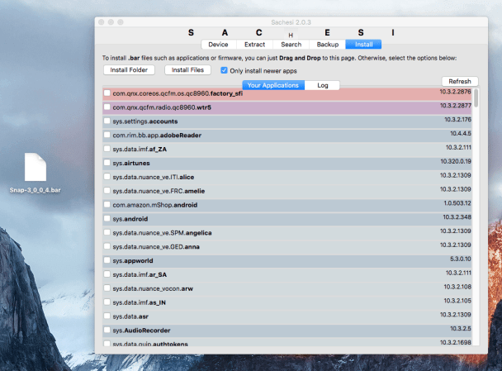Click the 10.3.2.176 accounts version
The image size is (502, 371).
coord(457,120)
